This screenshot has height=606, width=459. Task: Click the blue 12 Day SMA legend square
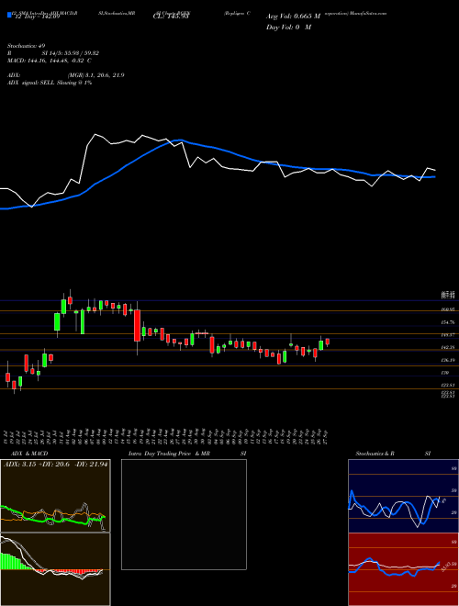9,16
